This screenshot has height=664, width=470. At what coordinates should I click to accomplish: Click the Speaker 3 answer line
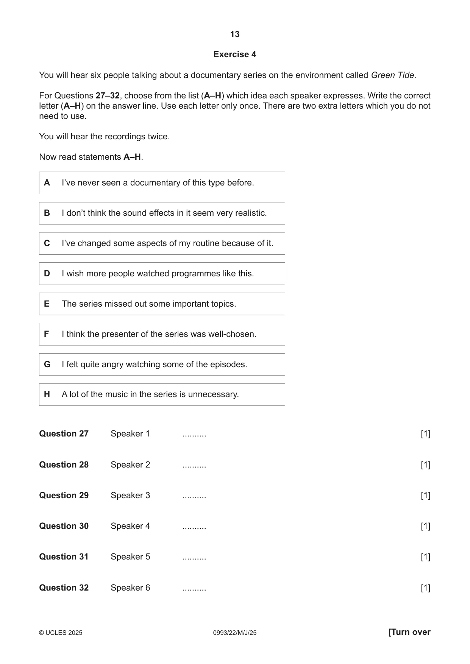click(194, 496)
